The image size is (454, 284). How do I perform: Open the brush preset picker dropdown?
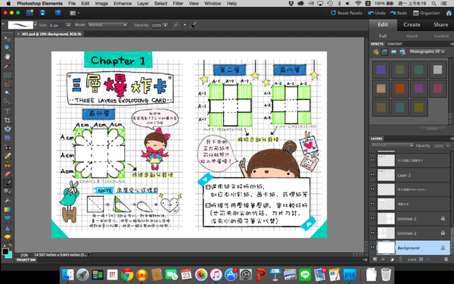coord(36,25)
